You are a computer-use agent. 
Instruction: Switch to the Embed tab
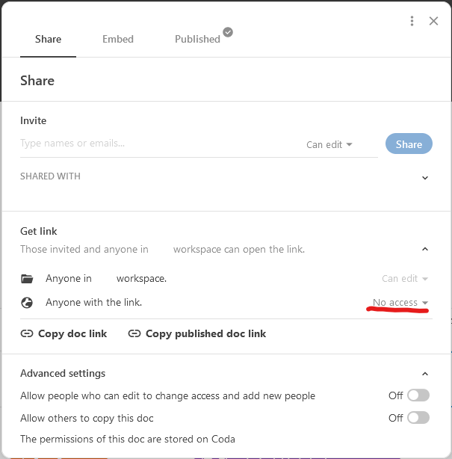point(118,39)
